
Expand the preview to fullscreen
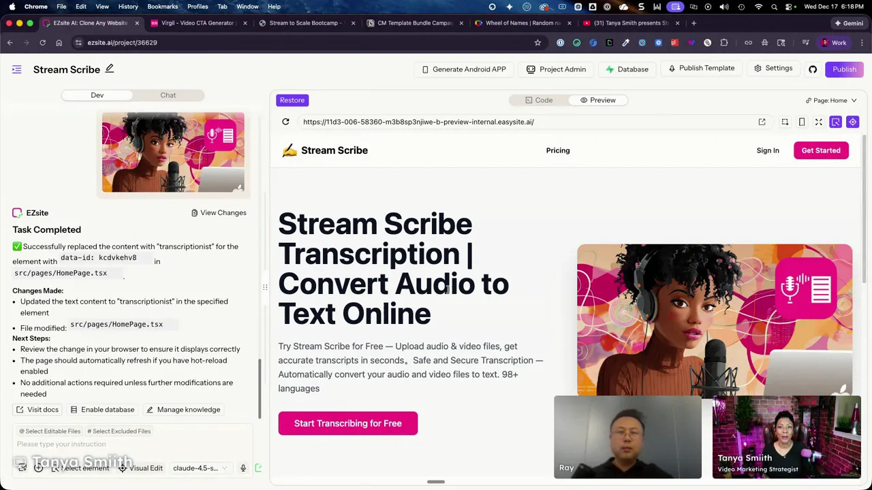[818, 122]
